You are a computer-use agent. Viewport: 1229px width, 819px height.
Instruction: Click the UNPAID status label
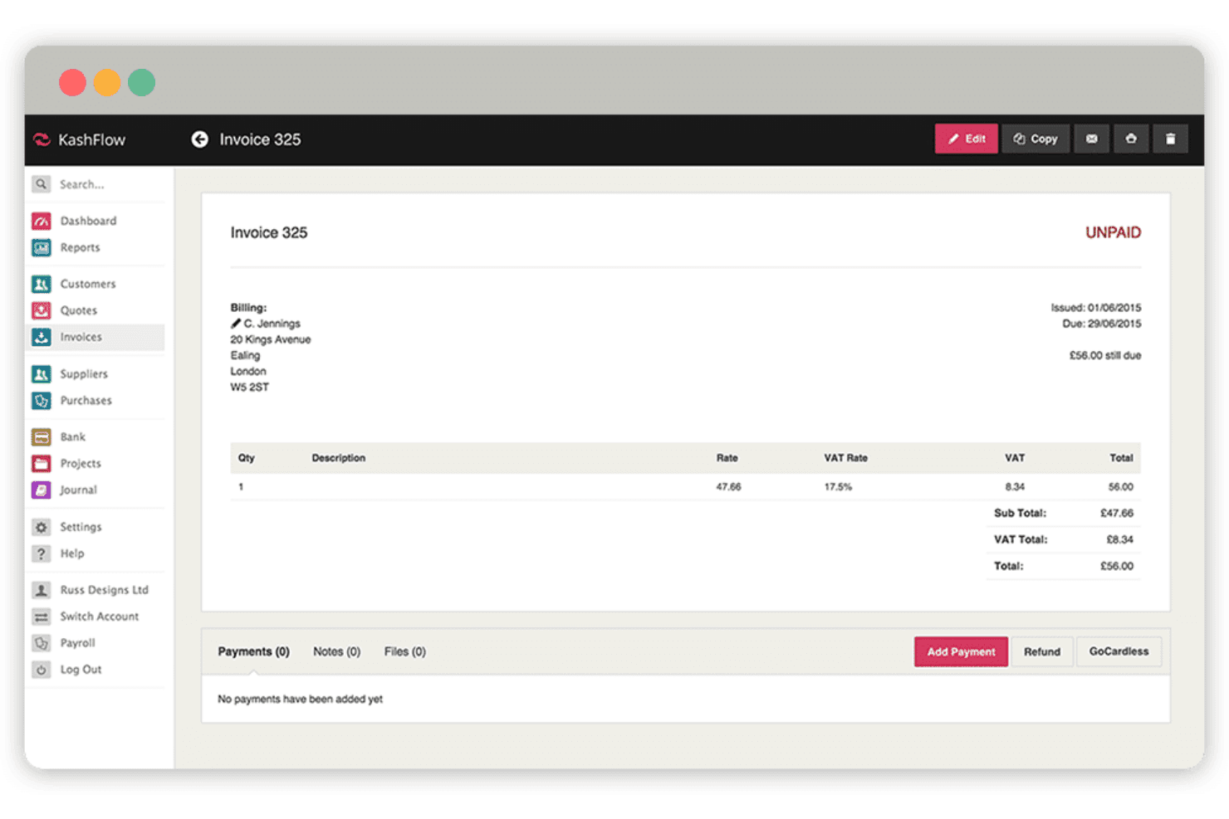(1113, 232)
